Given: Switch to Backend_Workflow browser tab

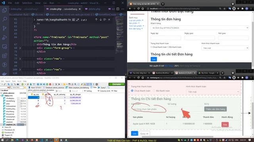Looking at the screenshot, I should pos(162,73).
